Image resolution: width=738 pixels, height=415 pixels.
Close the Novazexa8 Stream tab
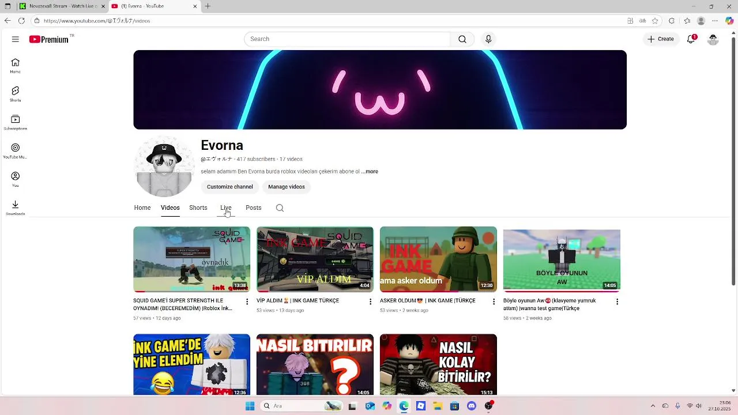point(103,6)
